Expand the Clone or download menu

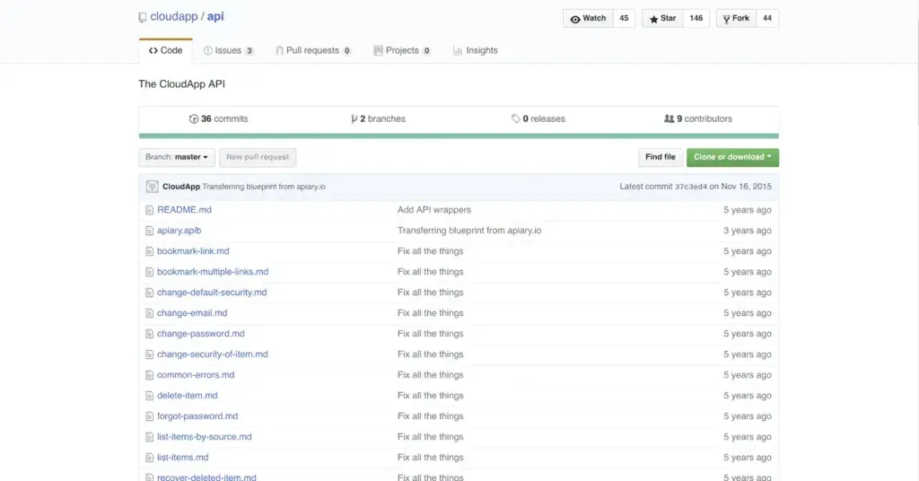732,157
